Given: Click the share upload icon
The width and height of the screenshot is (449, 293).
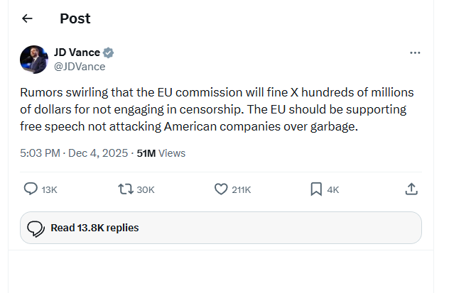Looking at the screenshot, I should [411, 189].
